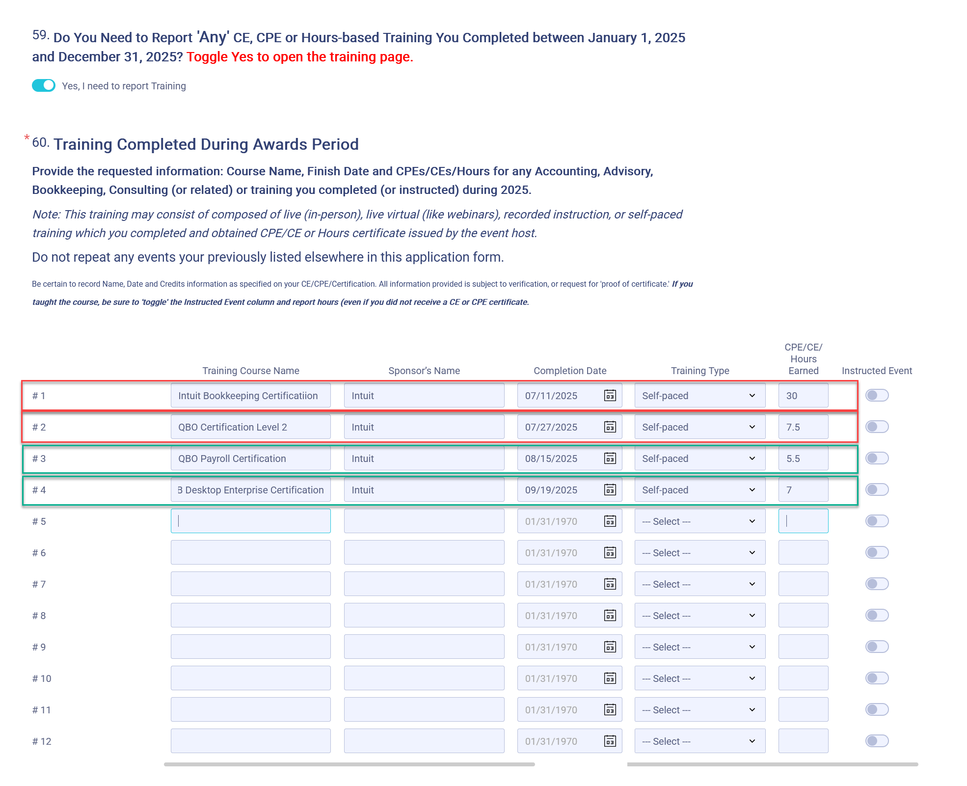Viewport: 967px width, 786px height.
Task: Enable Instructed Event toggle for row #1
Action: point(877,396)
